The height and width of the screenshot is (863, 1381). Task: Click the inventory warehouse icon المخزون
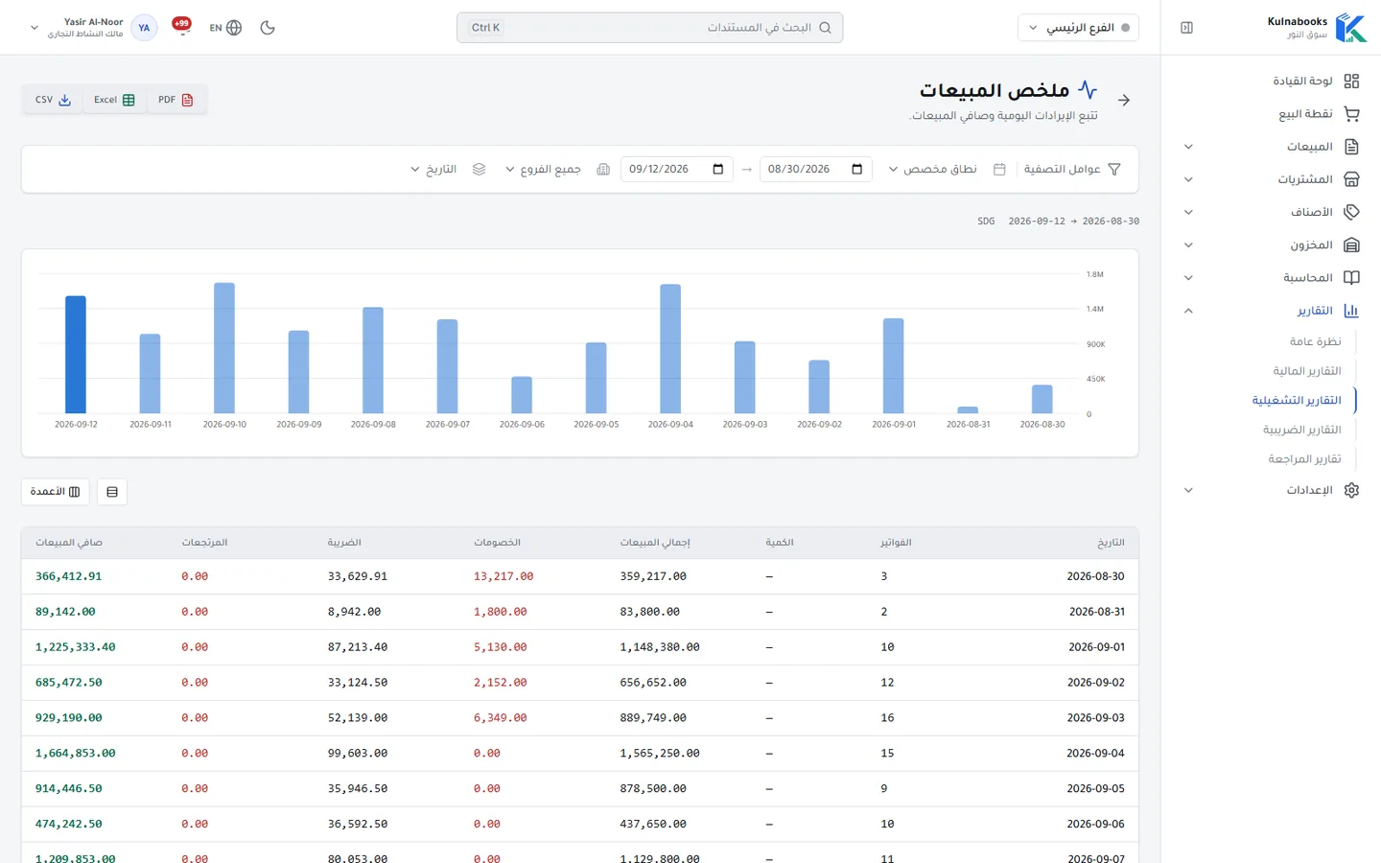tap(1351, 245)
